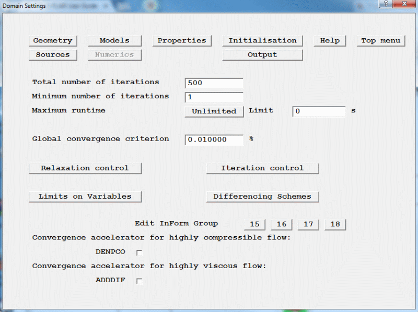Screen dimensions: 418x312
Task: Click the Minimum number of iterations field
Action: tap(214, 97)
